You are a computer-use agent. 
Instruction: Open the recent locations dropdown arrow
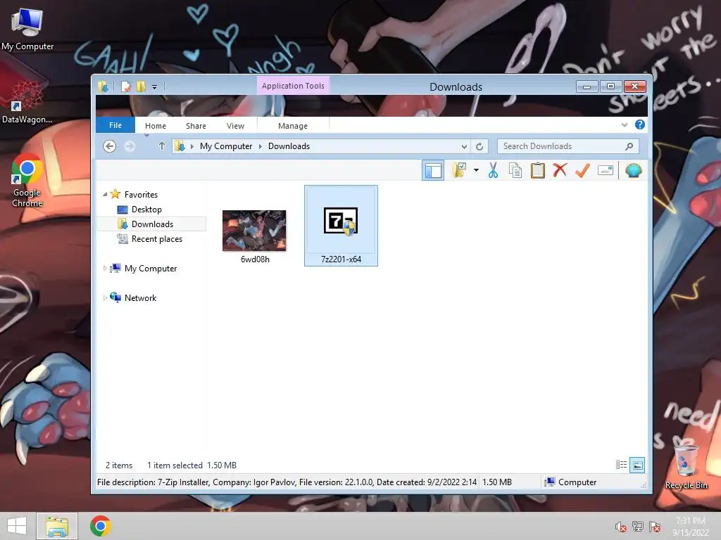tap(146, 136)
